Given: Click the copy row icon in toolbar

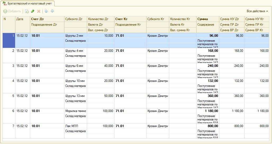Looking at the screenshot, I should pos(27,11).
